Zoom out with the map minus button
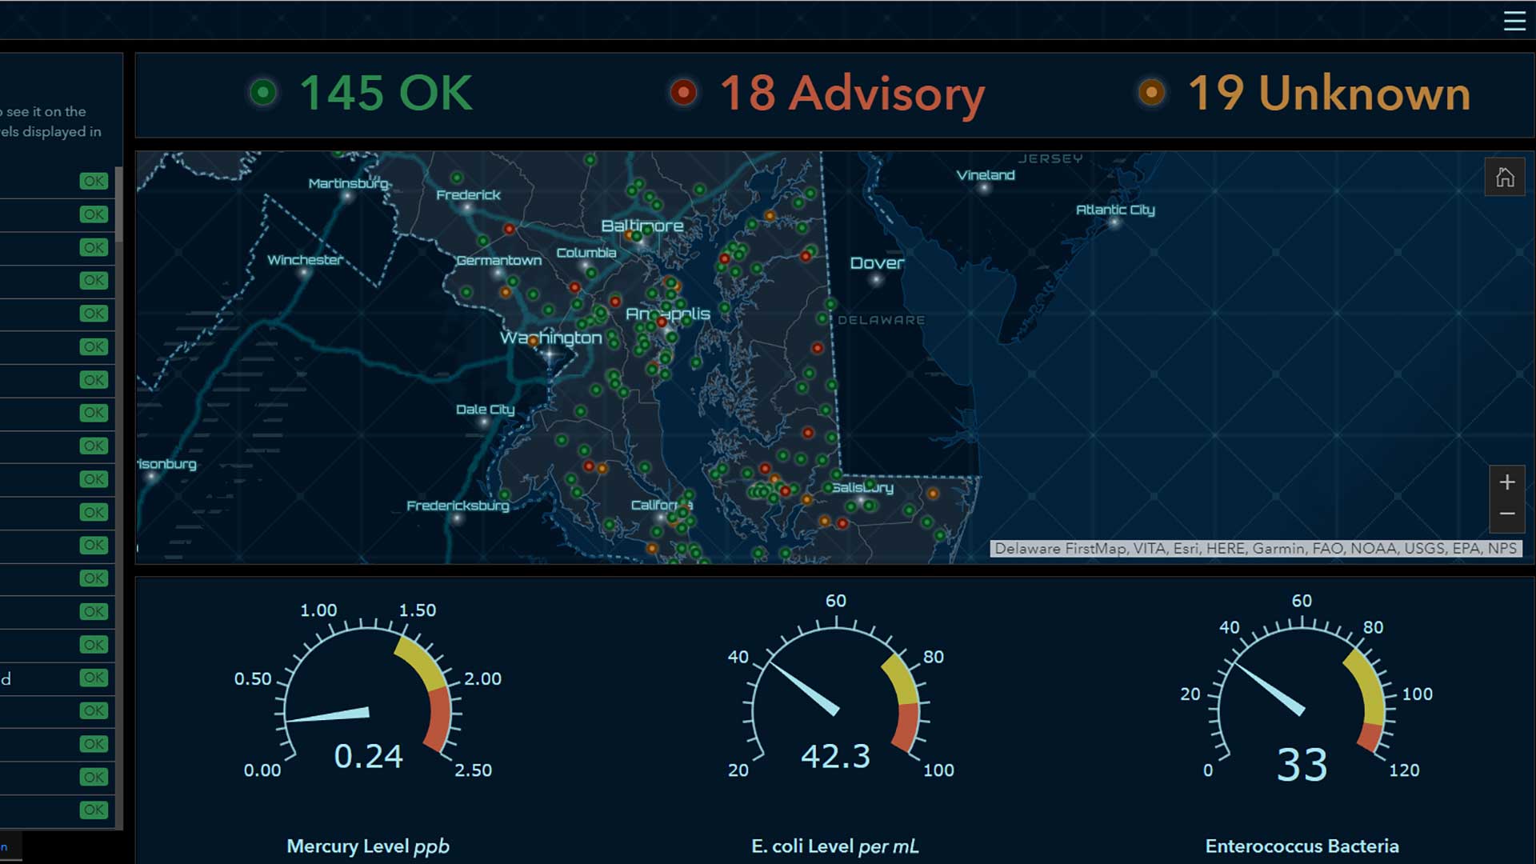 1506,514
